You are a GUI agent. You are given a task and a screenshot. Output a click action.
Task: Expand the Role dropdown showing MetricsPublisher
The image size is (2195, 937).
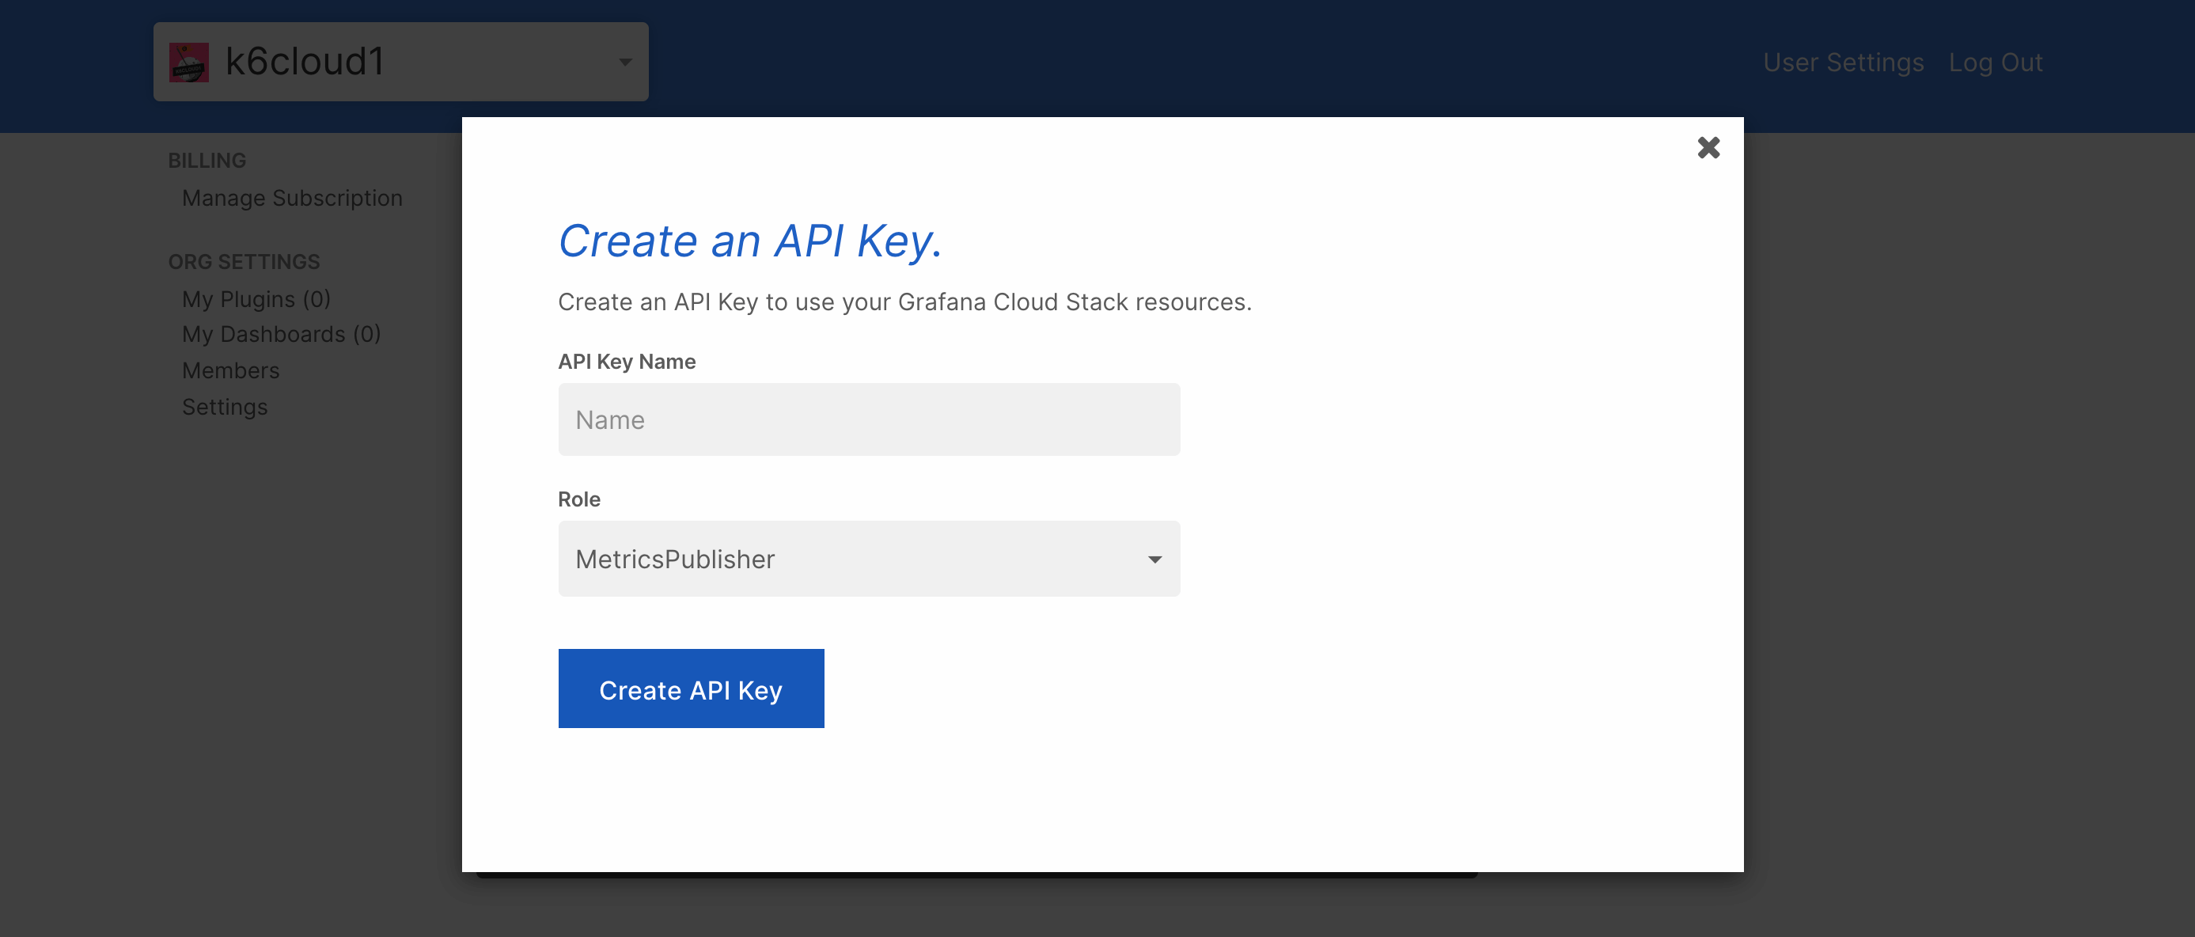[x=868, y=559]
